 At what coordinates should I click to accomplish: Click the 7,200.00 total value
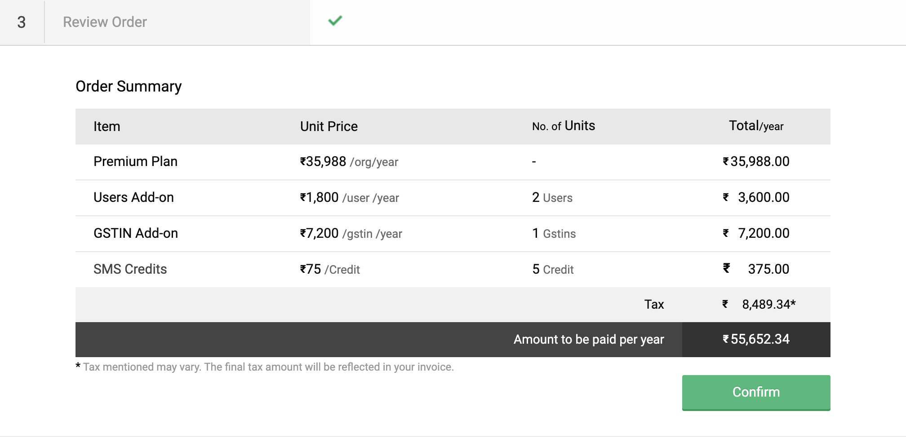click(x=764, y=233)
